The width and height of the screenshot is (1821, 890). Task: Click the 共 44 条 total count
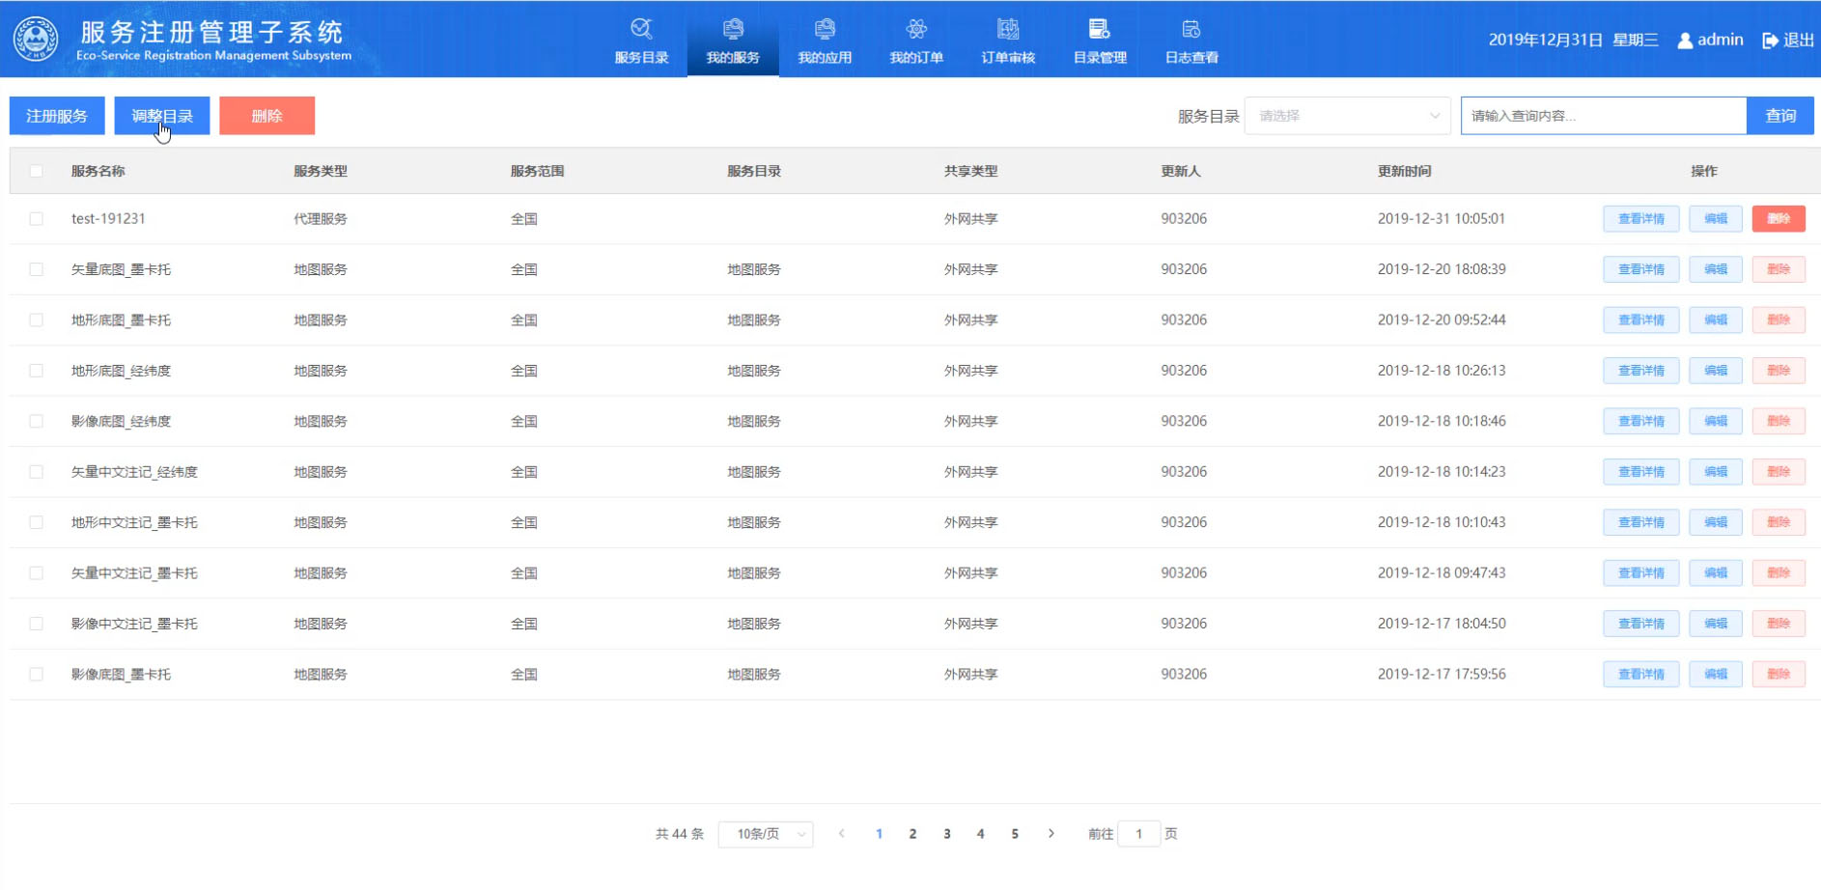(680, 834)
